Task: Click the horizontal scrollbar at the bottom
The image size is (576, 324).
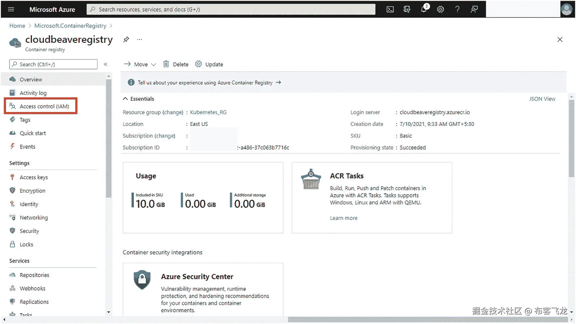Action: pyautogui.click(x=427, y=320)
